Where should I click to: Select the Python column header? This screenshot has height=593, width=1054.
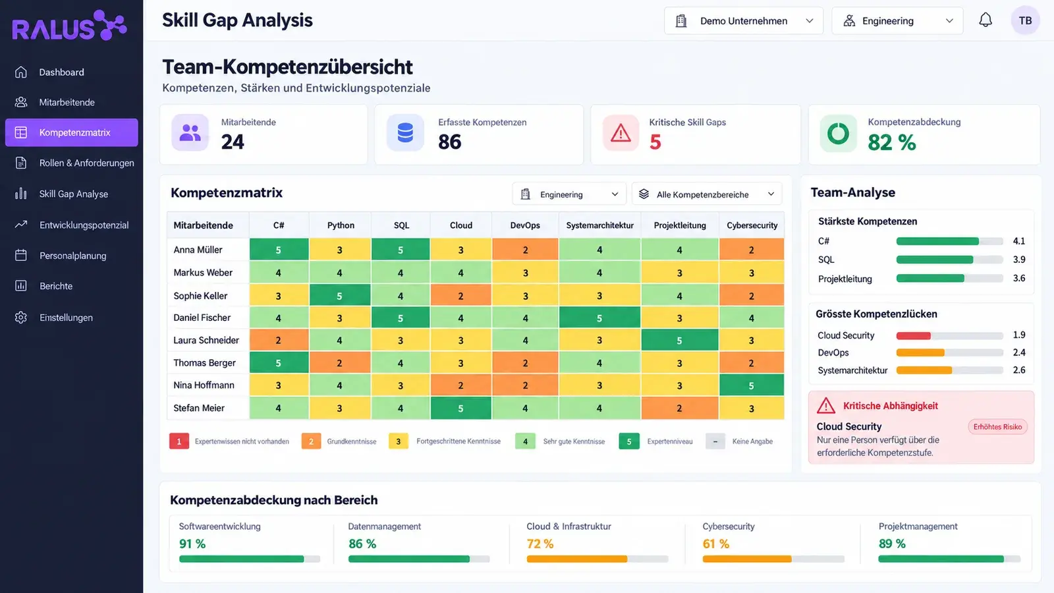(341, 225)
